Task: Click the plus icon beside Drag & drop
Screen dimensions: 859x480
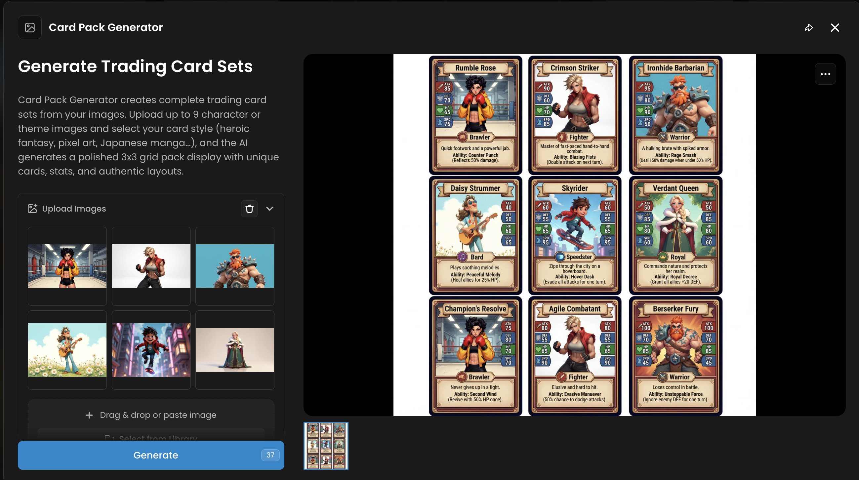Action: tap(89, 415)
